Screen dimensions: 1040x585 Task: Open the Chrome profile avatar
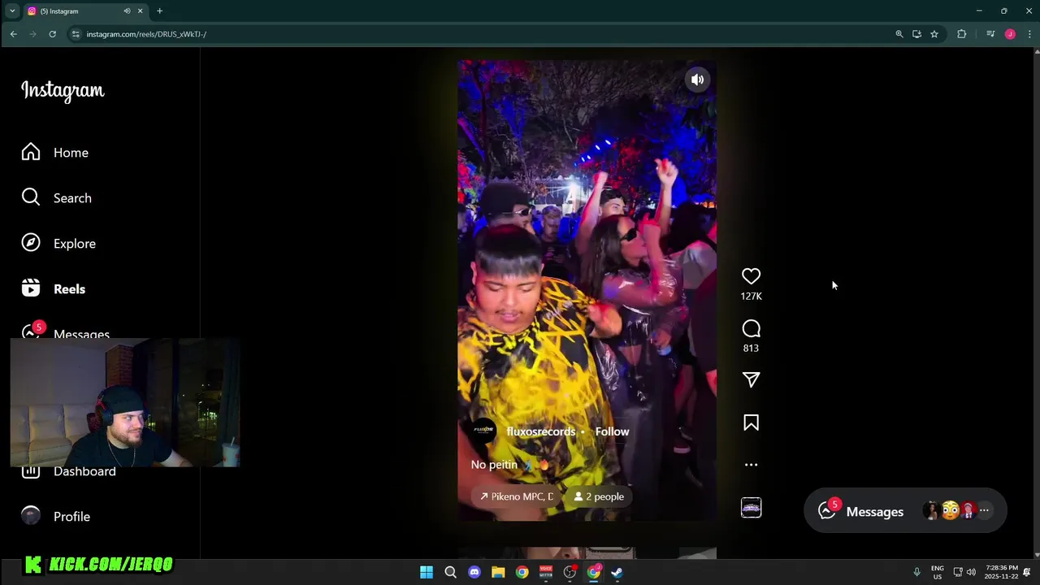click(x=1010, y=34)
